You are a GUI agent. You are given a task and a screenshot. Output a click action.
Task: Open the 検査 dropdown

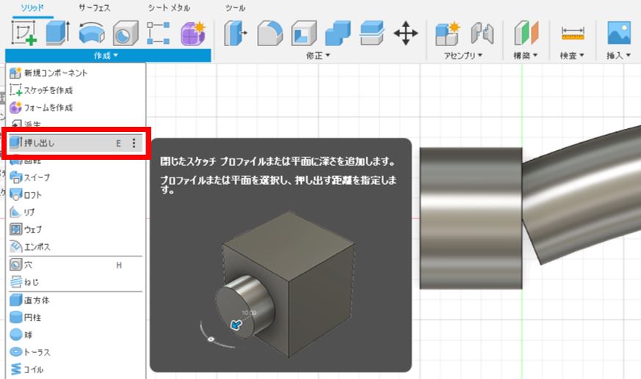coord(572,56)
